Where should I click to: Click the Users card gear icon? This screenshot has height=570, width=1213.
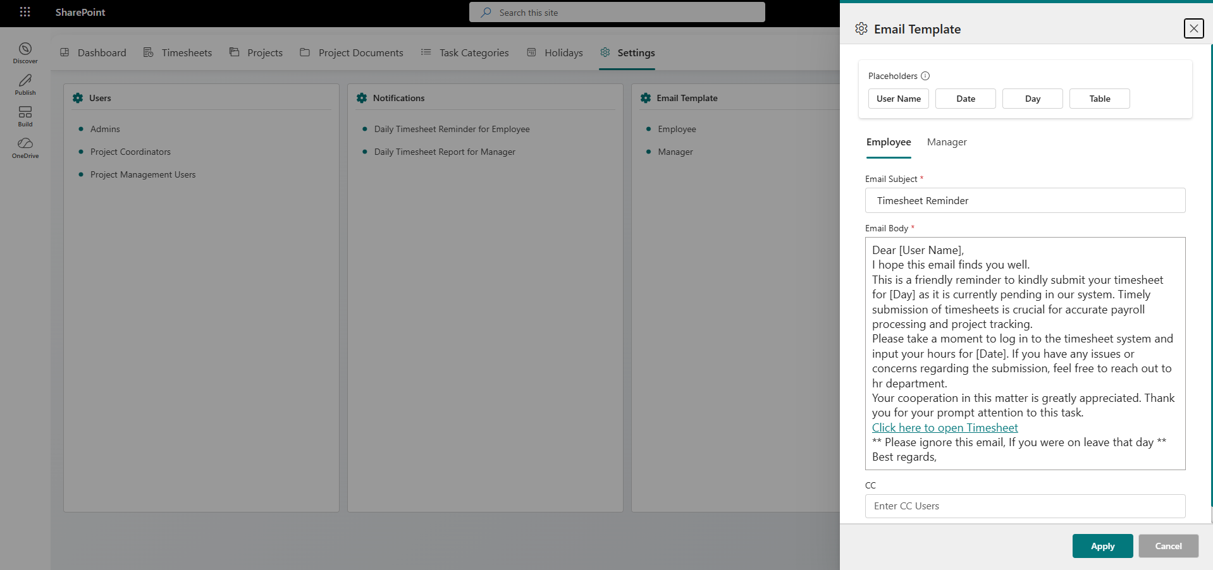click(x=78, y=98)
